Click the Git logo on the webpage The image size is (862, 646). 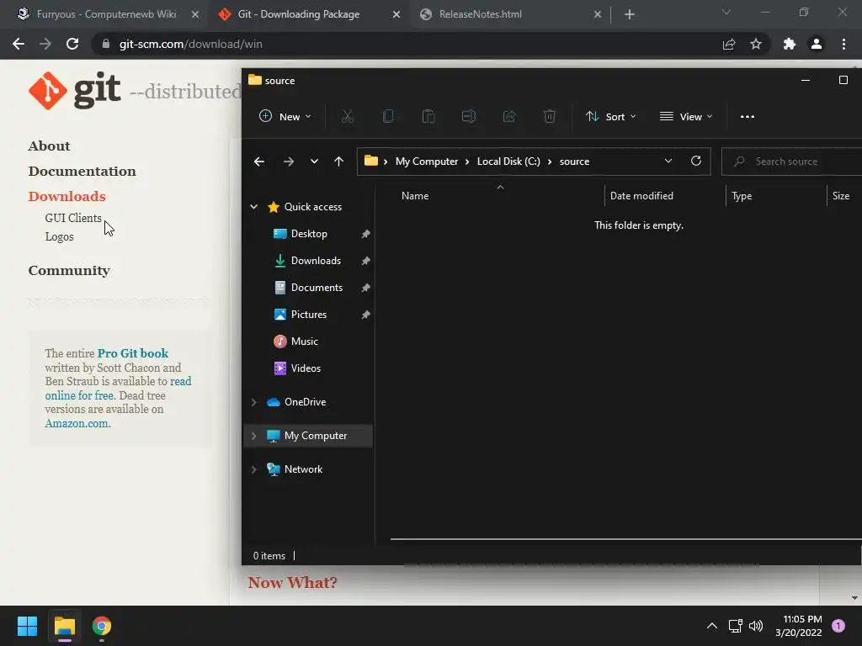[x=75, y=90]
